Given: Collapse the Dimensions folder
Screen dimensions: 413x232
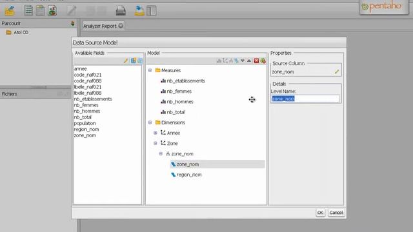Looking at the screenshot, I should 150,122.
